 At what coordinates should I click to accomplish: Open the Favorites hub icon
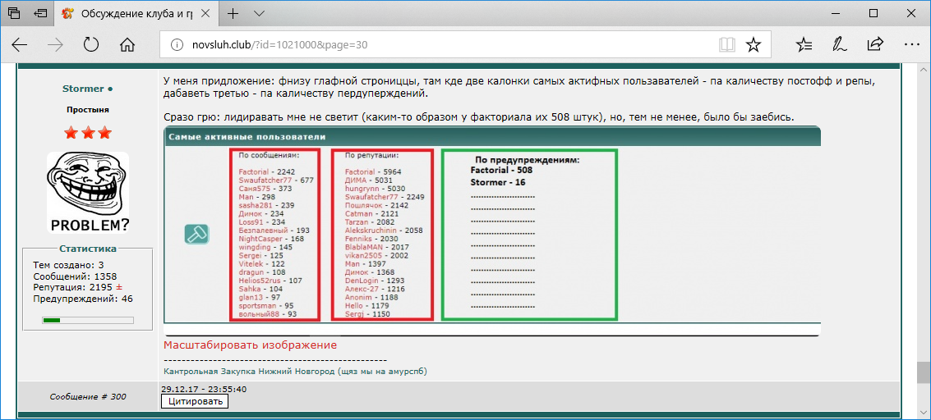(x=804, y=44)
